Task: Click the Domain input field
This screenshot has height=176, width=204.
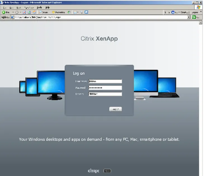Action: pyautogui.click(x=105, y=94)
